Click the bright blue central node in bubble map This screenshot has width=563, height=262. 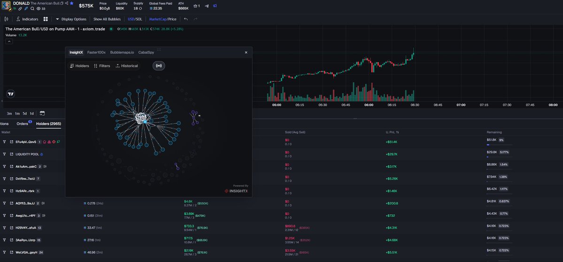[x=145, y=122]
